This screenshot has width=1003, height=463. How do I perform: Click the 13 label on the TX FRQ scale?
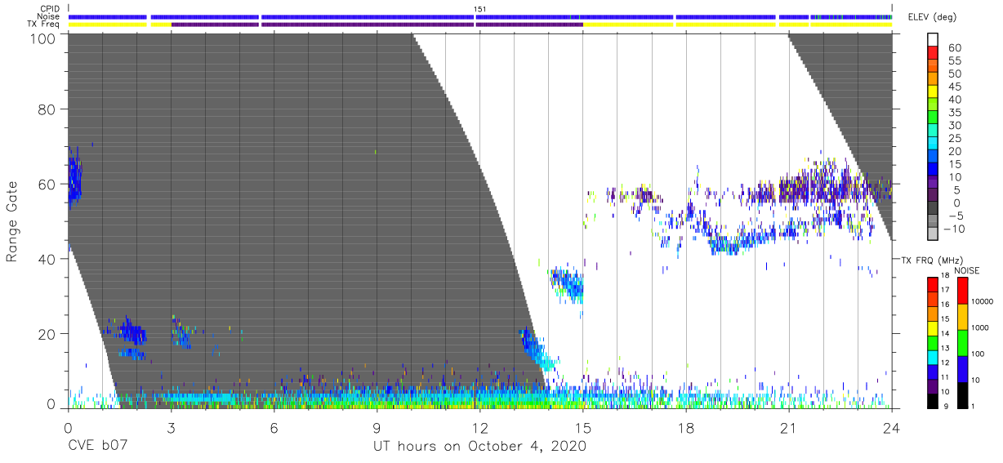coord(944,348)
